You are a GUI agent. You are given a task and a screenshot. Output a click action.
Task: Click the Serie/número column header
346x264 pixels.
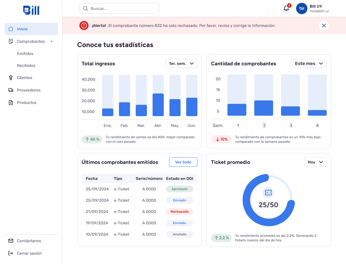(x=149, y=178)
